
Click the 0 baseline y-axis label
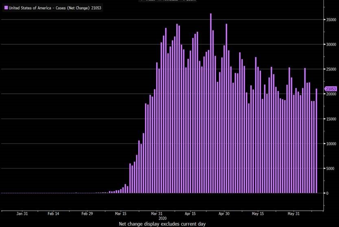coord(326,193)
